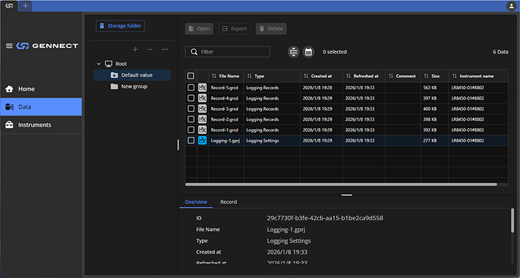Screen dimensions: 520x278
Task: Check the box for Record-4.grcd
Action: (x=190, y=98)
